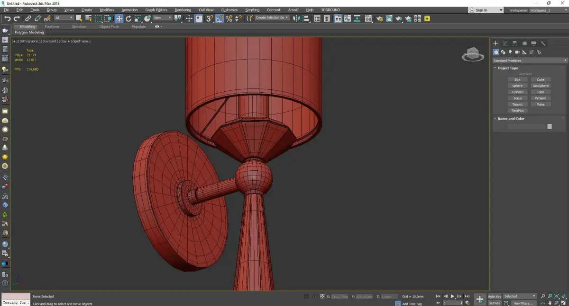Switch to Object Paint ribbon tab
Viewport: 569px width, 306px height.
(109, 26)
